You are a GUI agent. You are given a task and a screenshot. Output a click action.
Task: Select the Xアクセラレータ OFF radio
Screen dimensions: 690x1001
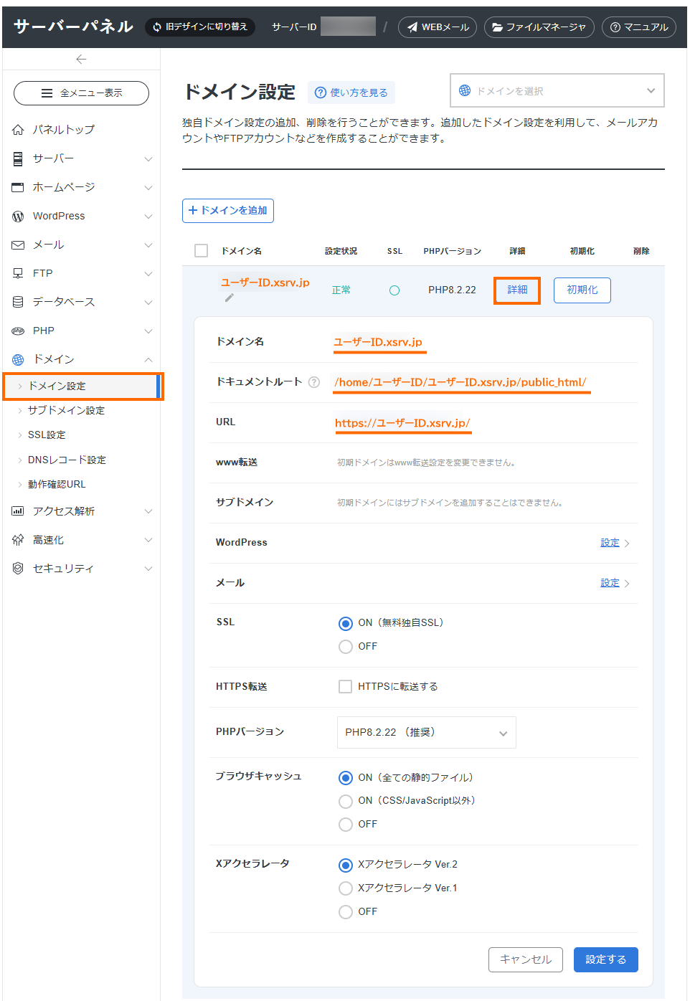[346, 912]
